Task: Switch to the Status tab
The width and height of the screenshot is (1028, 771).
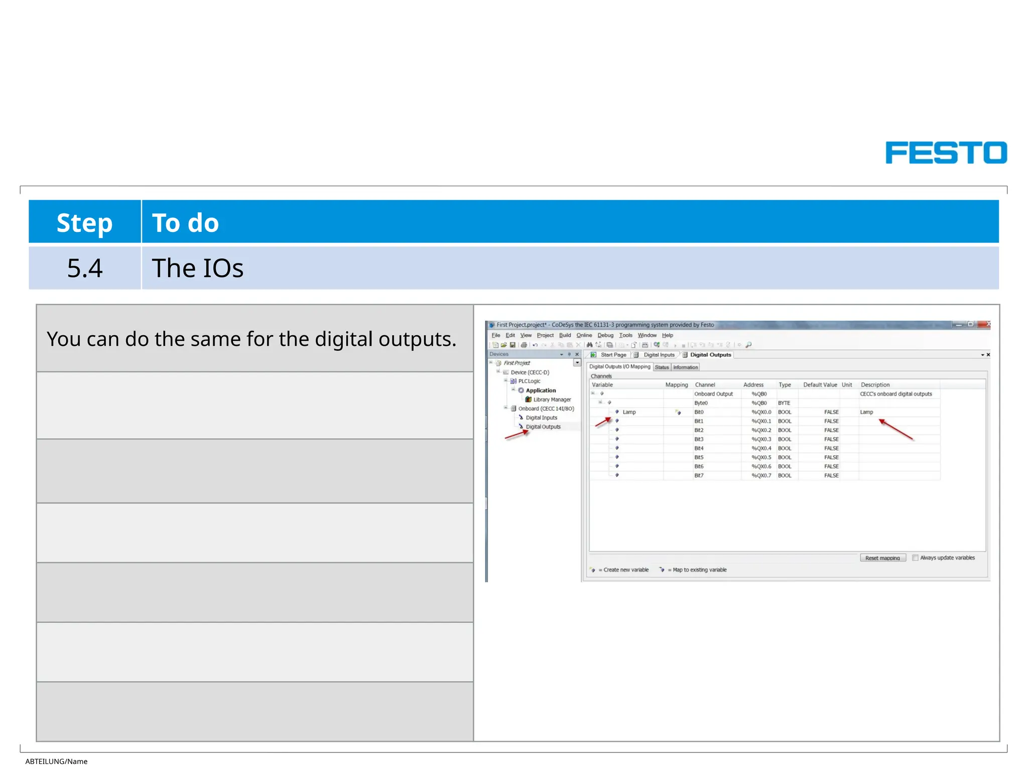Action: (x=662, y=367)
